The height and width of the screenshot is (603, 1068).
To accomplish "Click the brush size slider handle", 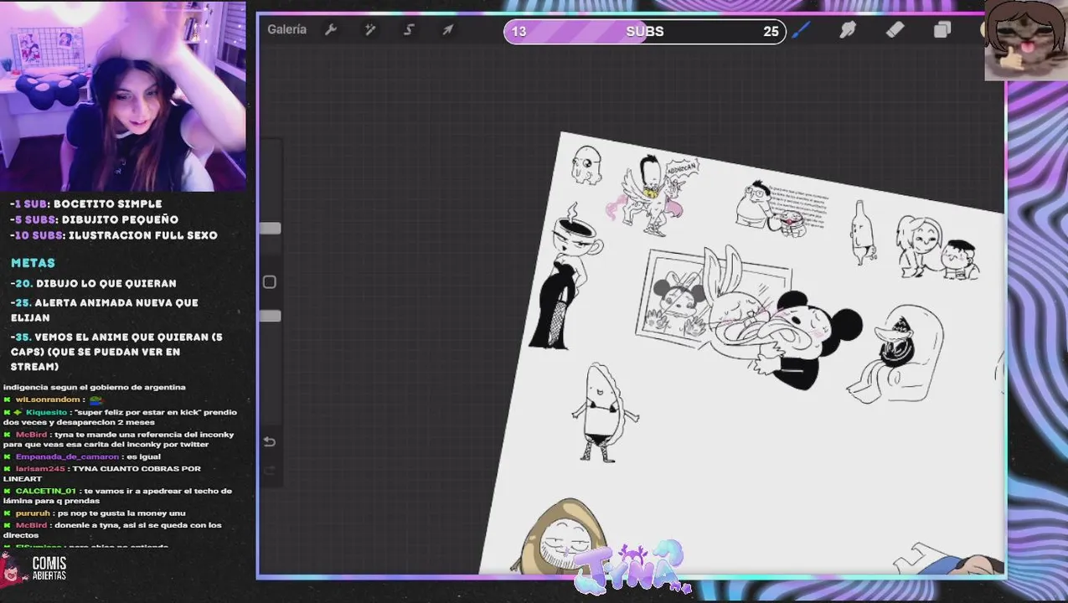I will [270, 228].
